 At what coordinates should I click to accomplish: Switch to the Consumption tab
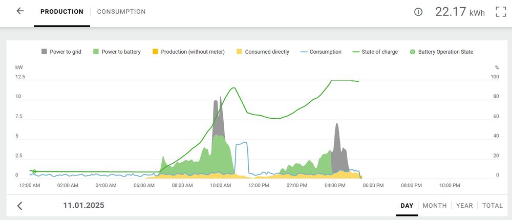pos(121,12)
